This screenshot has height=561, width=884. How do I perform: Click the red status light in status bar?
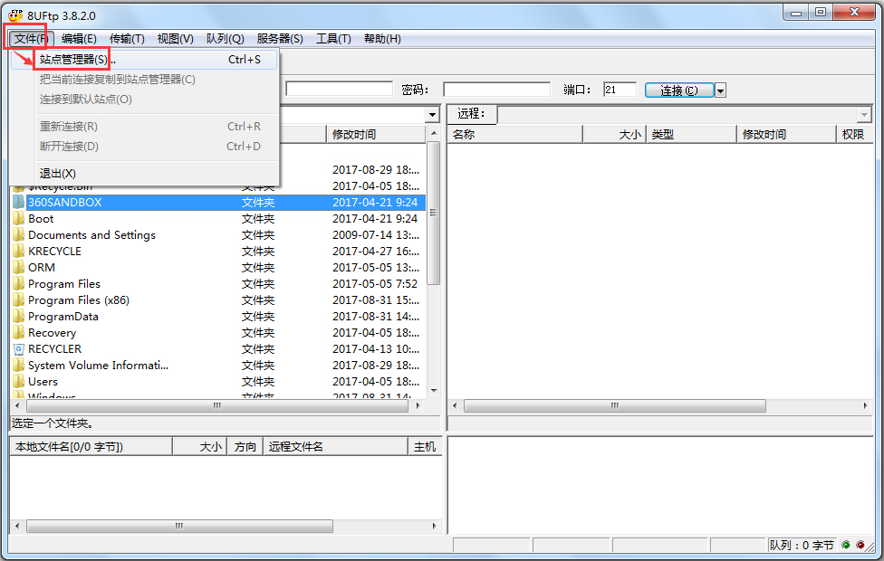click(860, 545)
